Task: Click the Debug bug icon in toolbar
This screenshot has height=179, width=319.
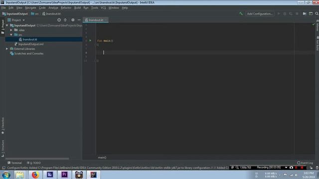Action: (x=285, y=13)
